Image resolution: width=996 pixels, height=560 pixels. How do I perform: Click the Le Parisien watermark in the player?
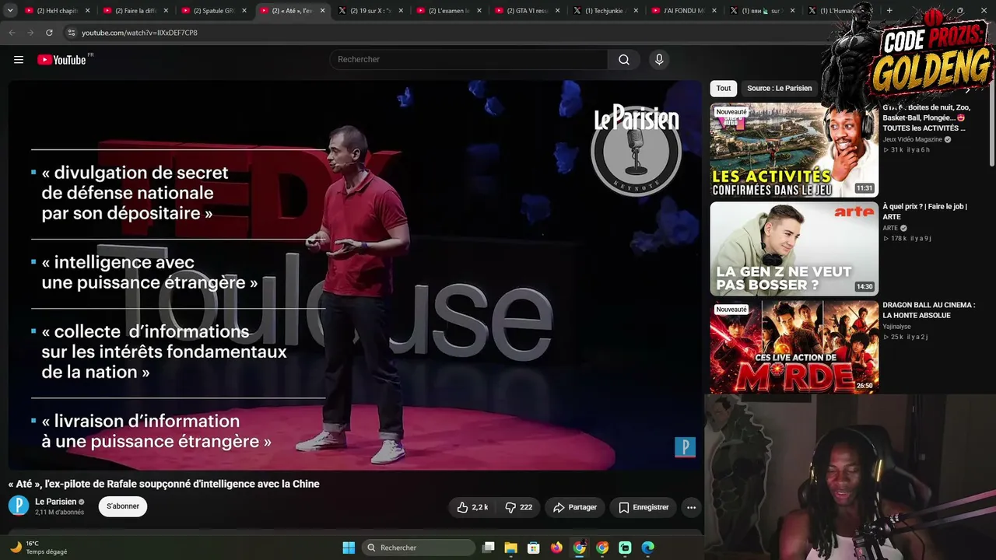click(685, 447)
